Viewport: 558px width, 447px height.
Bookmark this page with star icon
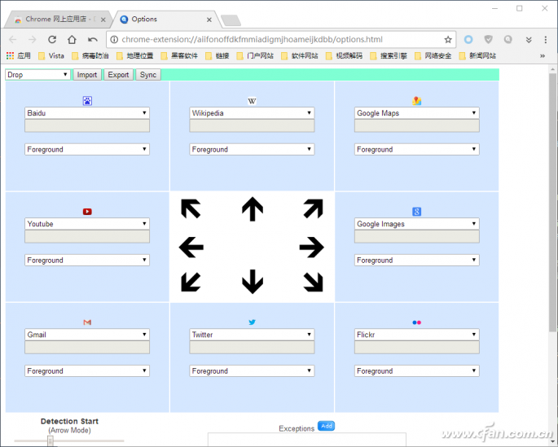[x=448, y=39]
